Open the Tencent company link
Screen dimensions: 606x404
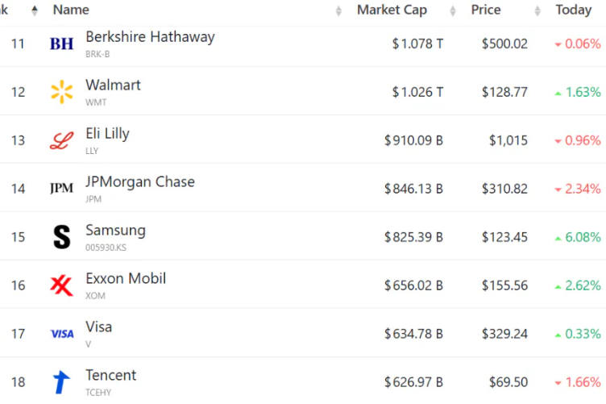[x=110, y=376]
